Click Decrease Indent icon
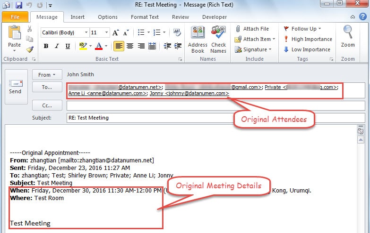Viewport: 370px width, 233px height. 167,46
